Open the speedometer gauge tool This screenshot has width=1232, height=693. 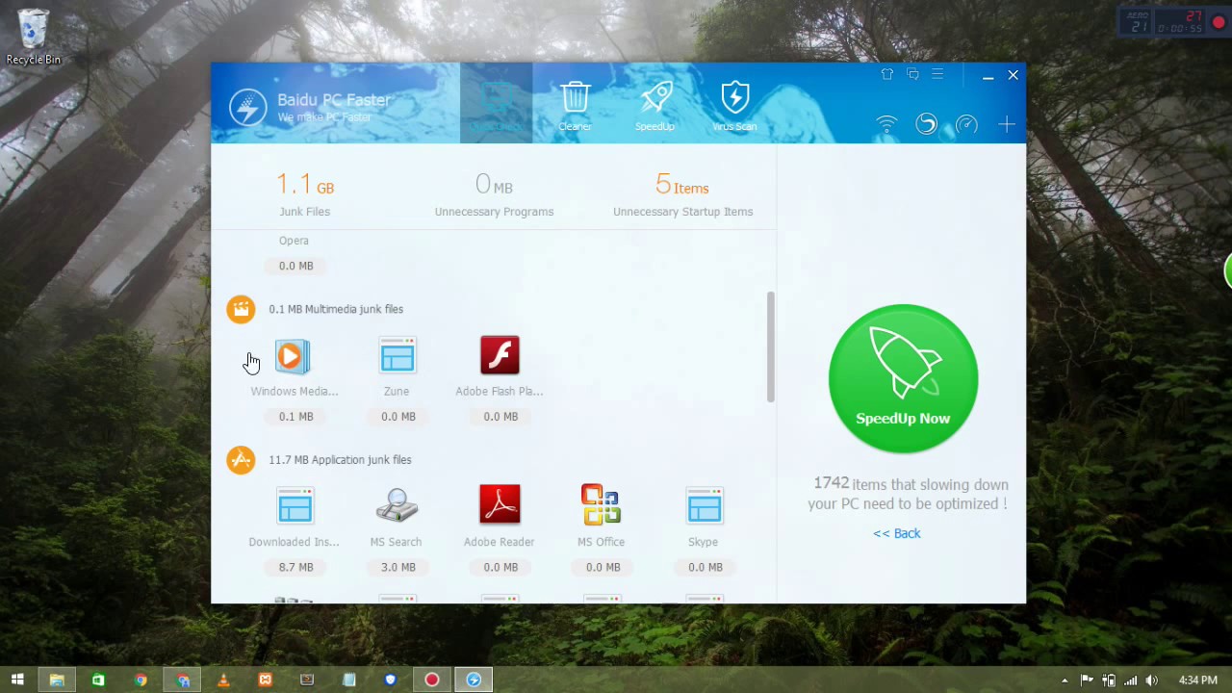[966, 125]
